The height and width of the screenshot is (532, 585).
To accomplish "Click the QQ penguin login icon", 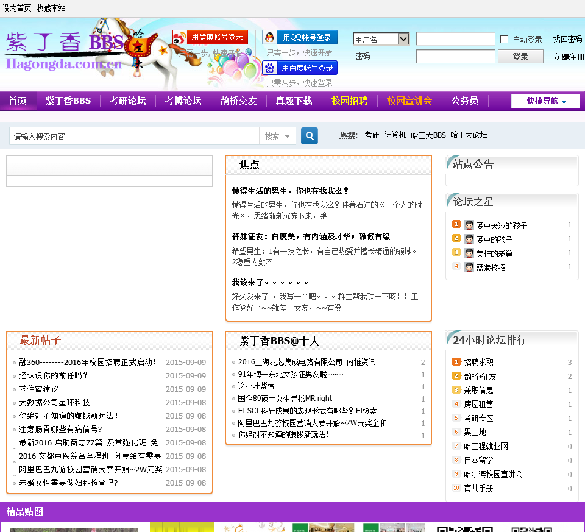I will coord(270,38).
